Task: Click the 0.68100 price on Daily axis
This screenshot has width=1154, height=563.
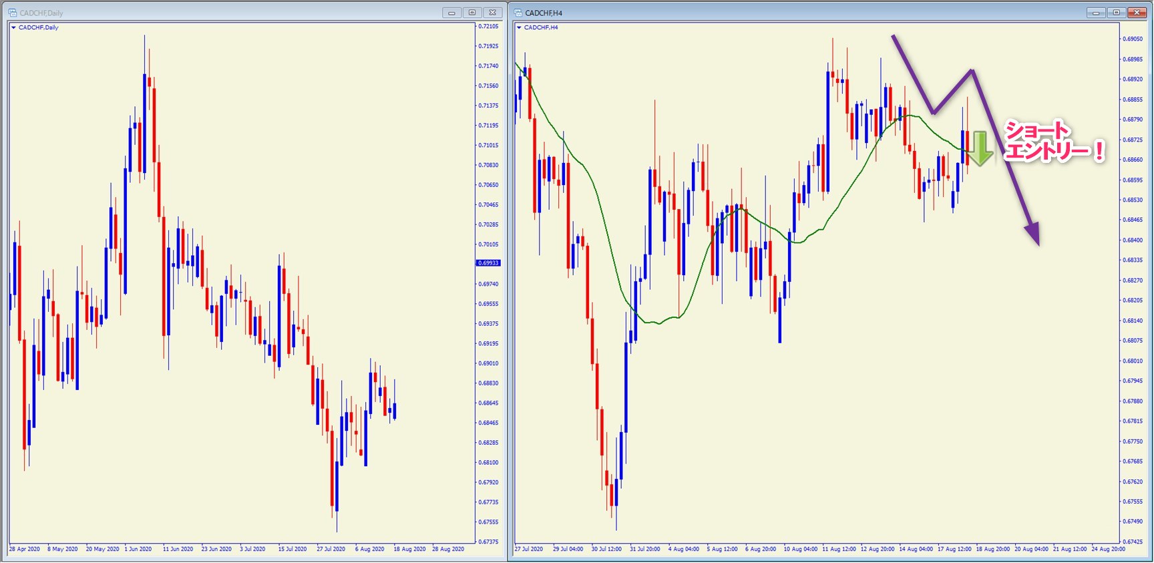Action: (x=488, y=462)
